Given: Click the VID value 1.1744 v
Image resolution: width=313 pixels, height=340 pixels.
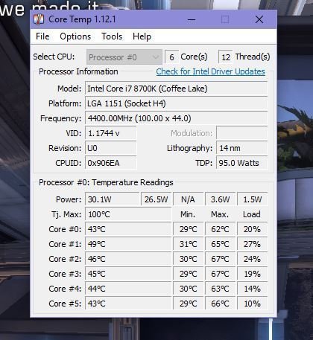Looking at the screenshot, I should [111, 133].
